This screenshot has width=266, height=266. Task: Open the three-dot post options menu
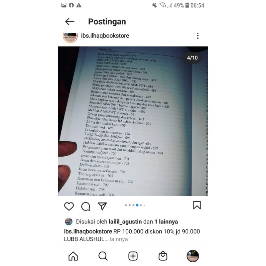(198, 36)
